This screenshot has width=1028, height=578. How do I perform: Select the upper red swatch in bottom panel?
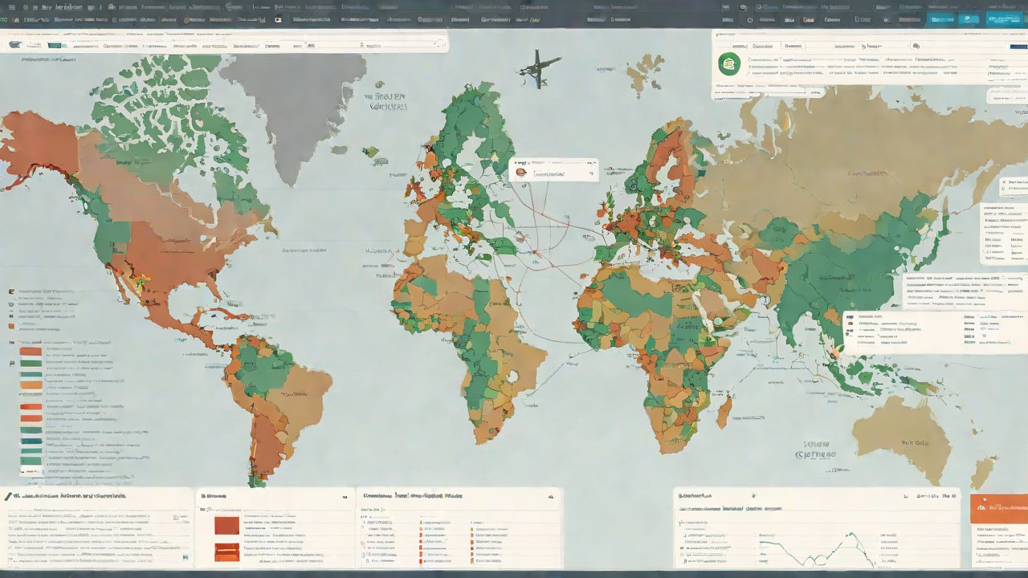(x=226, y=525)
